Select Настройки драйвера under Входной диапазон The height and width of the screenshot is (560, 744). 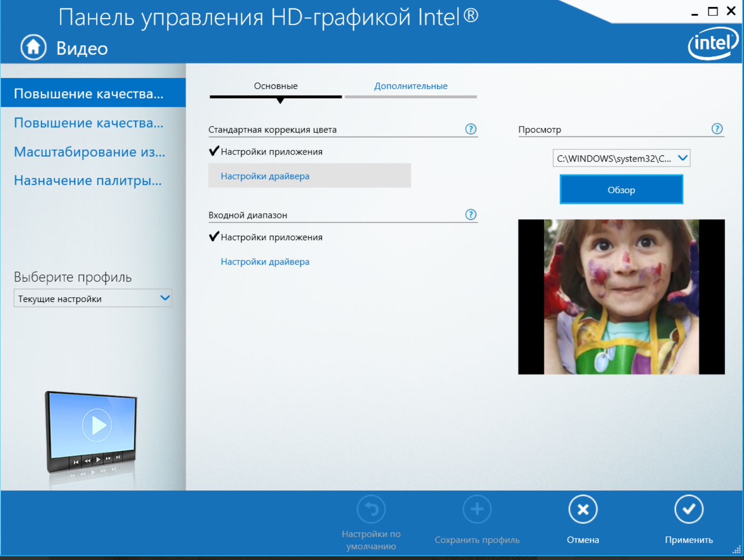265,262
